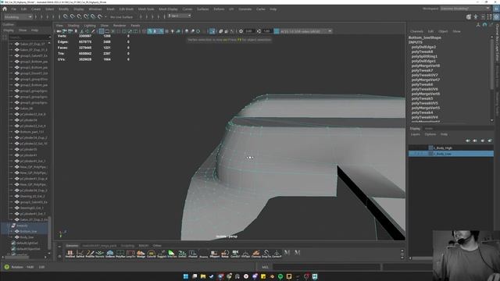
Task: Click create new layer icon in layer editor
Action: [482, 140]
